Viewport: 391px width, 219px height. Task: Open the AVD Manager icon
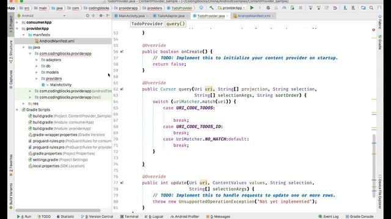pos(345,8)
